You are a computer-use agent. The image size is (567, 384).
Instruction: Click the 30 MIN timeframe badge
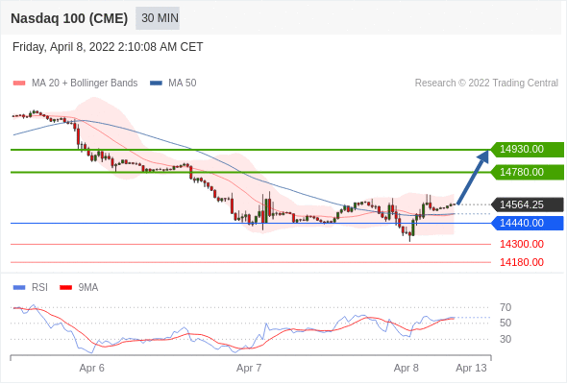(x=158, y=18)
